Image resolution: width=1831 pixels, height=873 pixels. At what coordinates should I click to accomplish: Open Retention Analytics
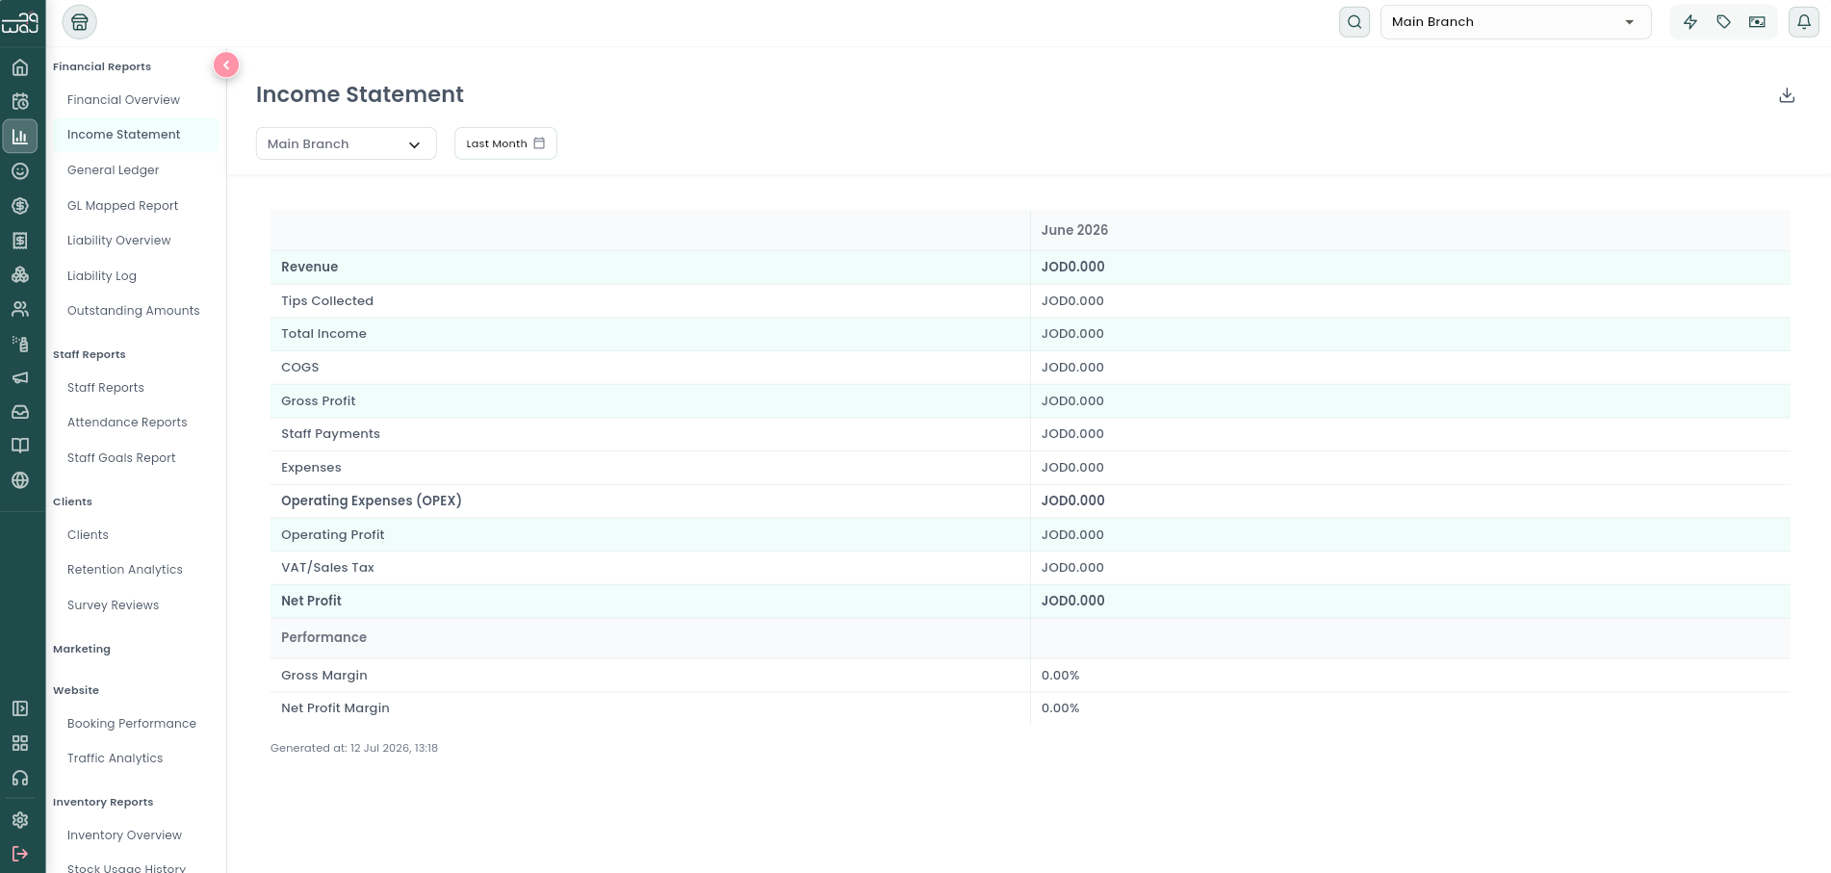[125, 570]
